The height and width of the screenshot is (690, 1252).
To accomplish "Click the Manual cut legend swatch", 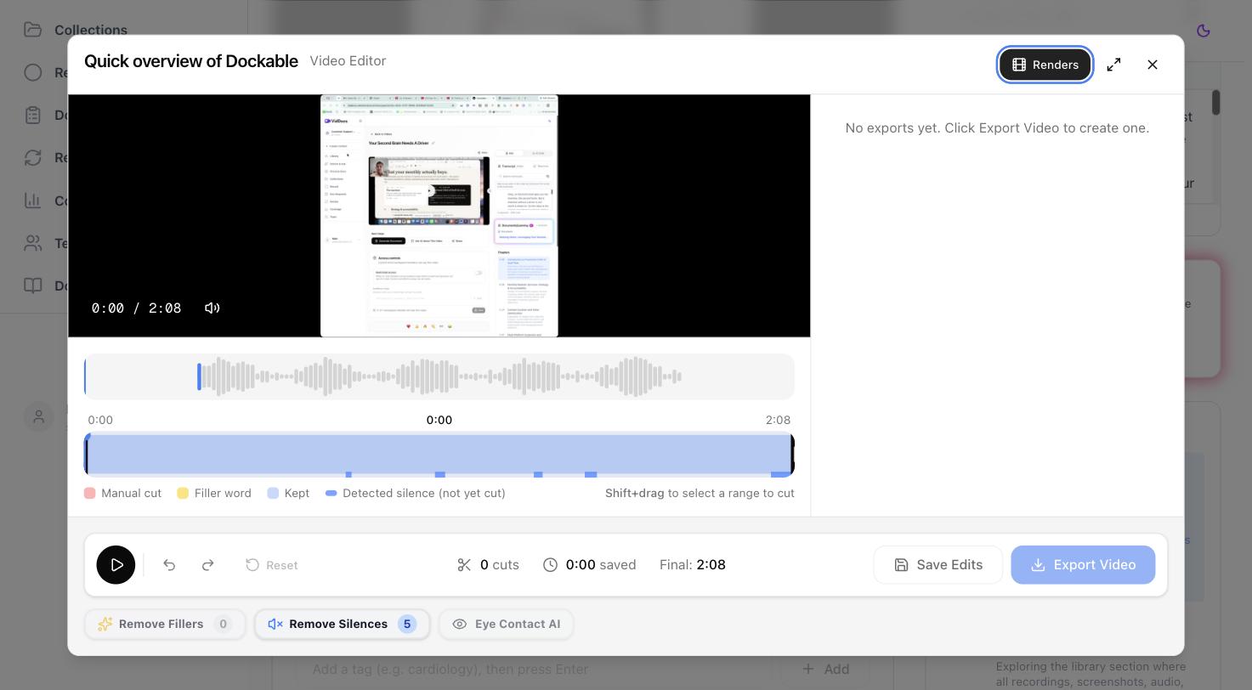I will pyautogui.click(x=90, y=493).
